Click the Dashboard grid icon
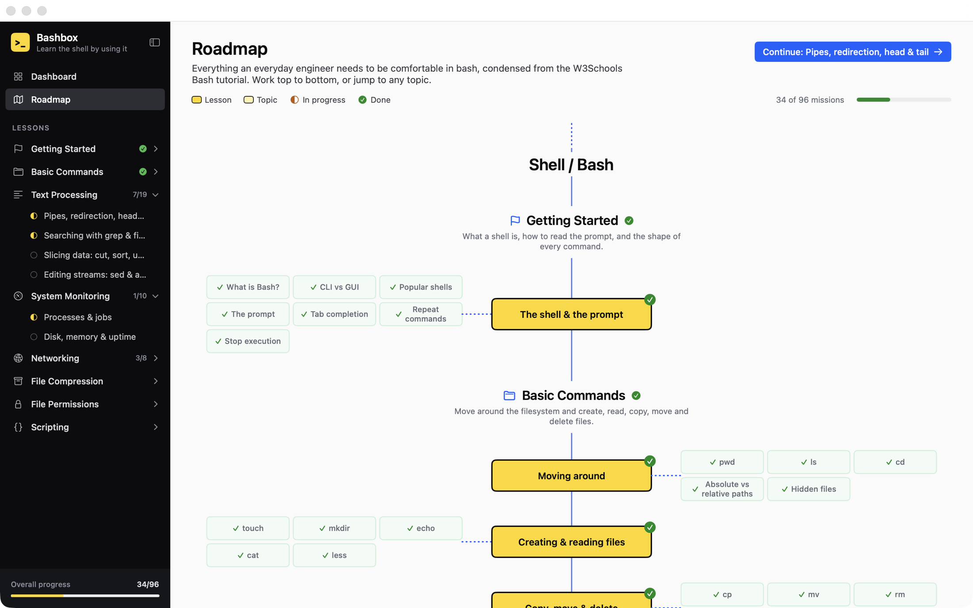Screen dimensions: 973x608 (18, 76)
